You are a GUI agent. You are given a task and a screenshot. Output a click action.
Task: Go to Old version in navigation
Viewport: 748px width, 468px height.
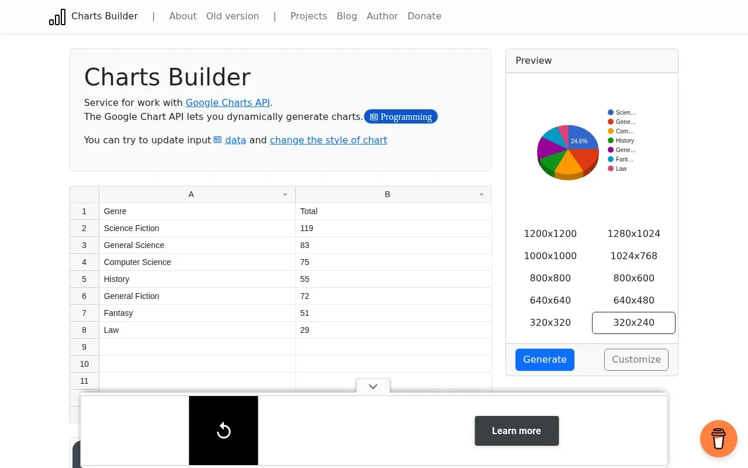coord(233,16)
